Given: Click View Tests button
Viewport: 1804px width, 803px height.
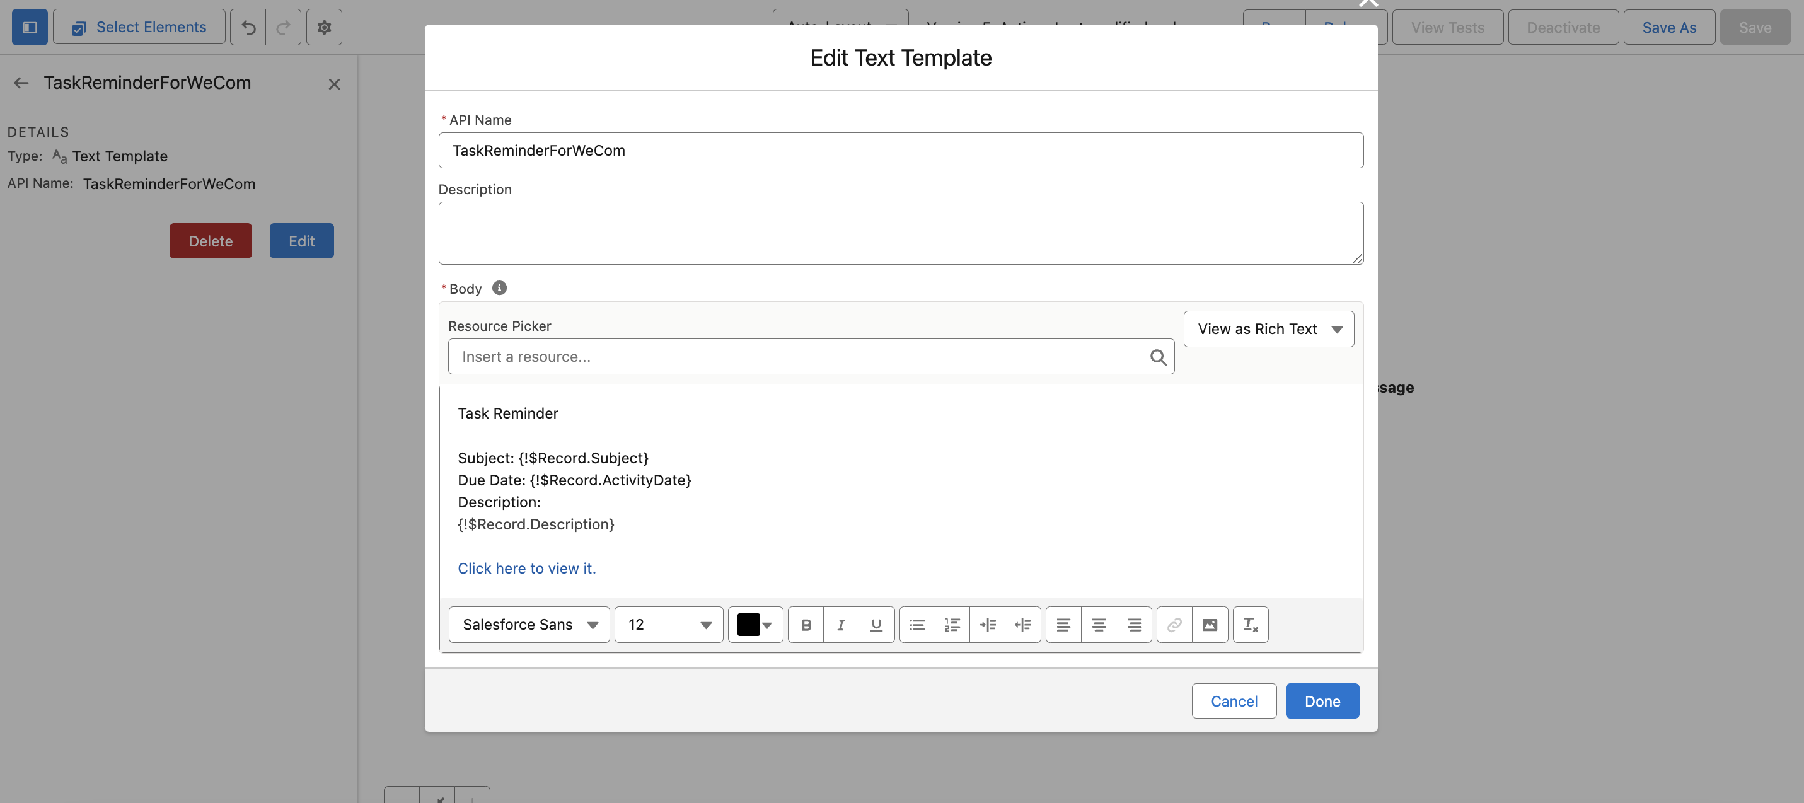Looking at the screenshot, I should (x=1447, y=27).
